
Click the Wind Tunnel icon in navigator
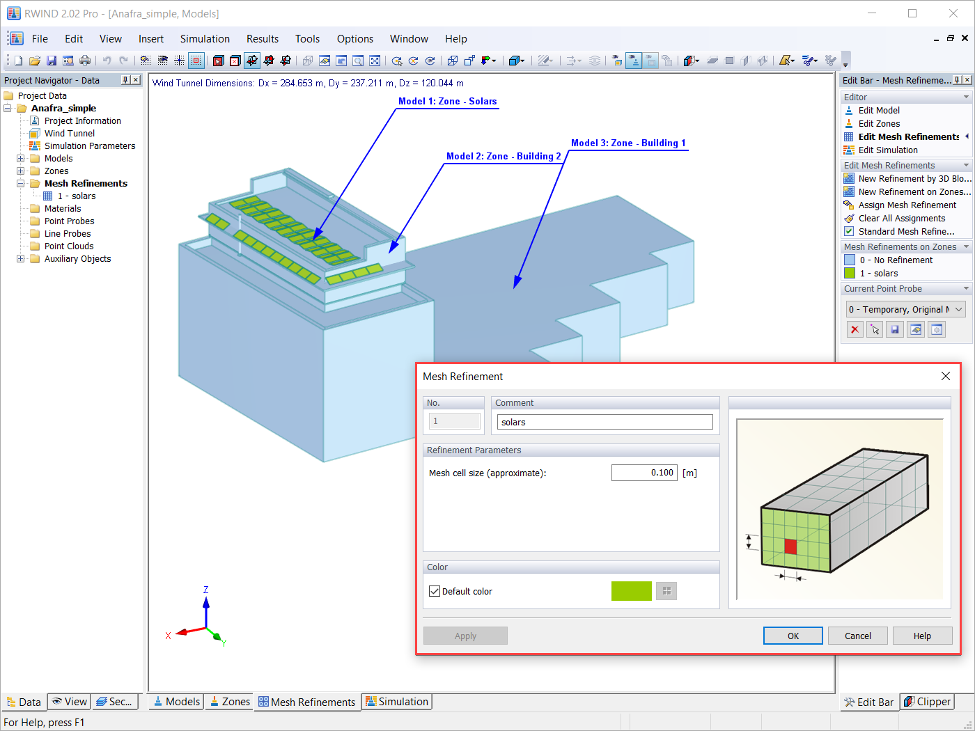point(34,134)
